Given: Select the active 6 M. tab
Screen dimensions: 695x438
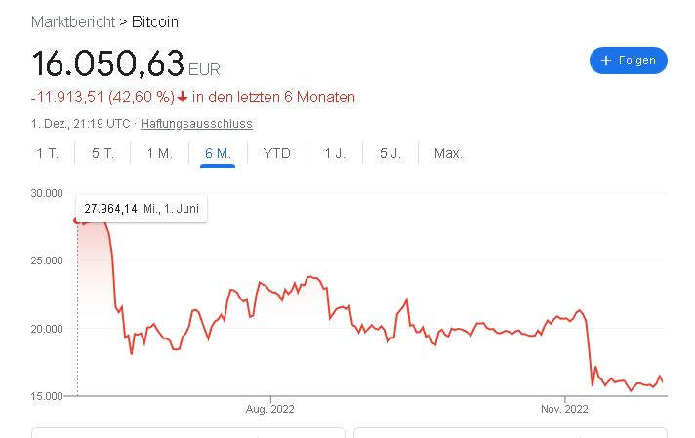Looking at the screenshot, I should [x=217, y=153].
